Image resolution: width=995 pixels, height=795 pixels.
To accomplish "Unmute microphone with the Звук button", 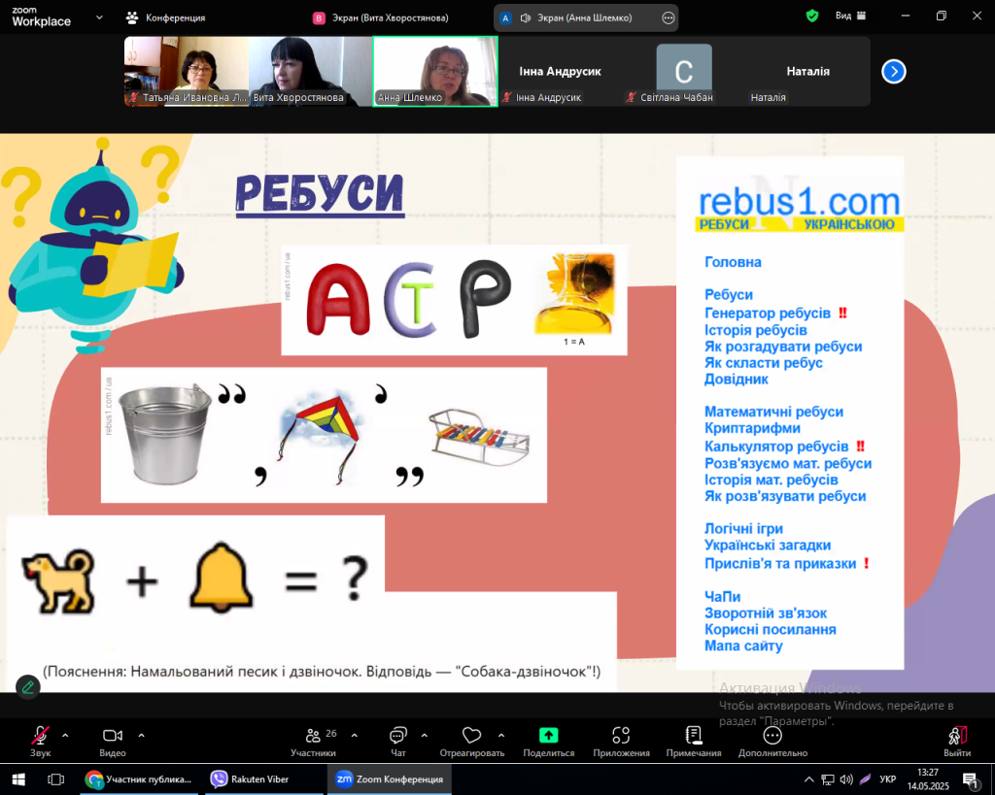I will pos(40,741).
